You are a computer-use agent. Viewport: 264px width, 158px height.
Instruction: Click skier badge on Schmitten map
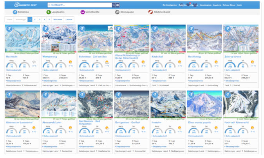pos(82,29)
